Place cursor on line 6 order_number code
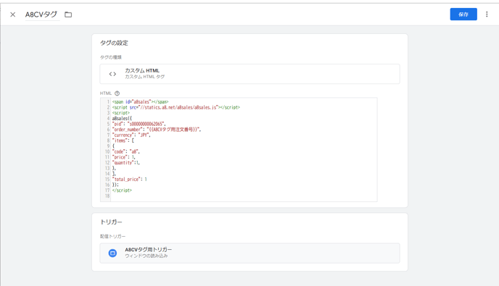The image size is (499, 286). [157, 130]
